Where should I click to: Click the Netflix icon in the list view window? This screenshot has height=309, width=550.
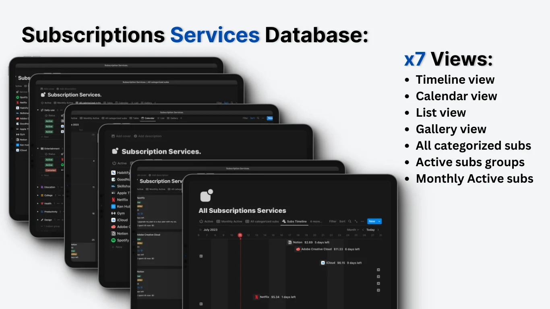114,200
